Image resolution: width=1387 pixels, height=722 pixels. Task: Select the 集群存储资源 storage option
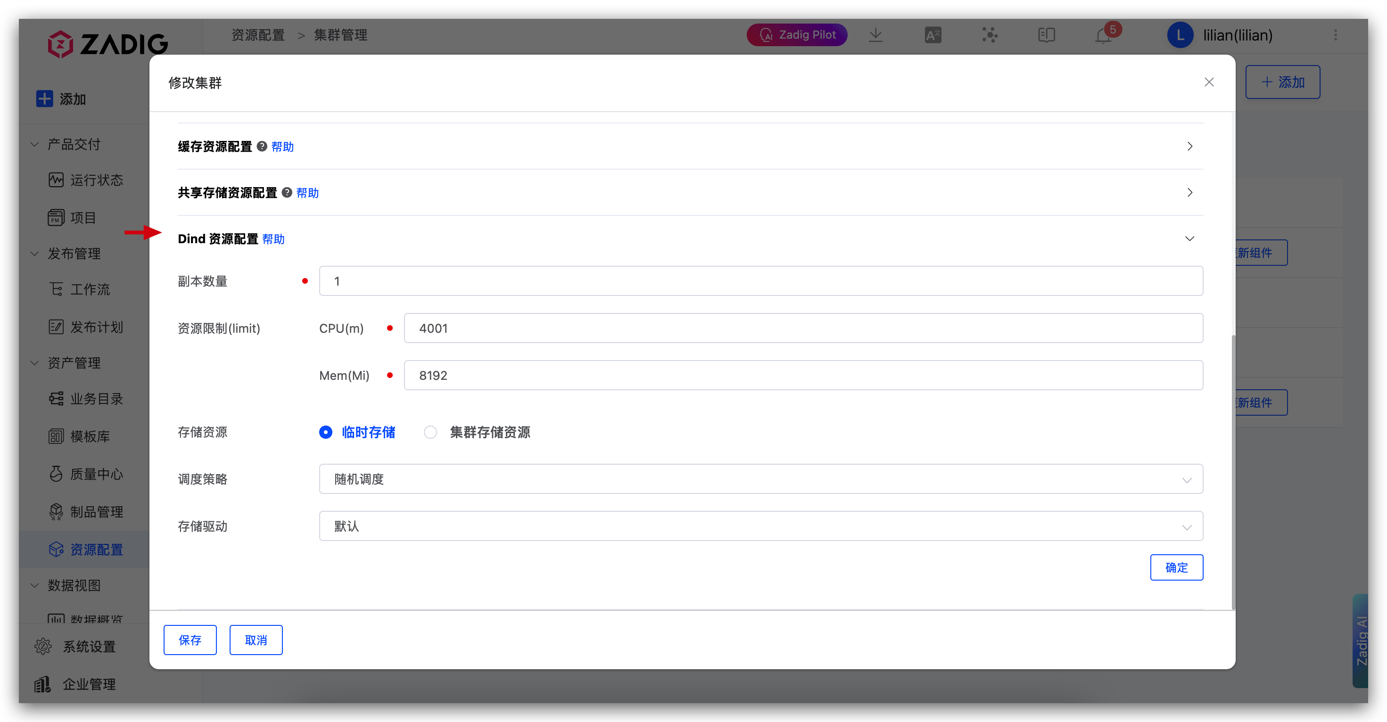[x=430, y=432]
